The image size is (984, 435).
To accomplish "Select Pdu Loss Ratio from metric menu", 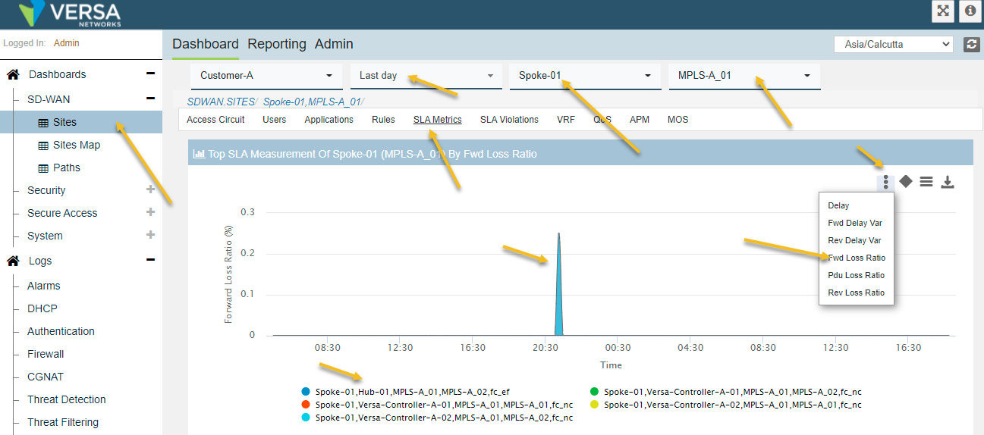I will pyautogui.click(x=857, y=275).
